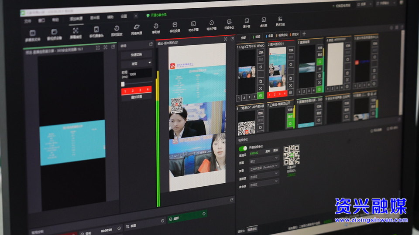The width and height of the screenshot is (419, 235).
Task: Click green loop icon on source 3 直播背景
Action: click(319, 62)
